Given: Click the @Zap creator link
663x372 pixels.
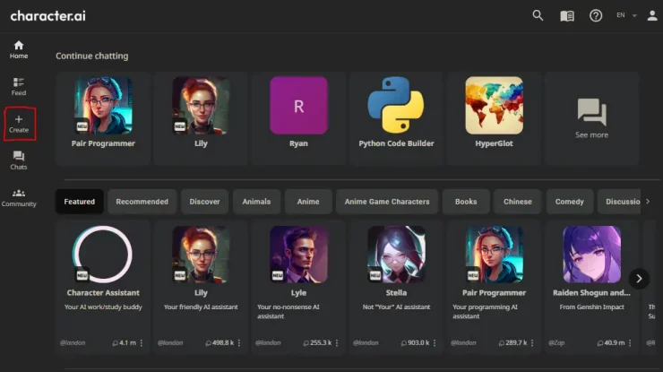Looking at the screenshot, I should pyautogui.click(x=556, y=342).
